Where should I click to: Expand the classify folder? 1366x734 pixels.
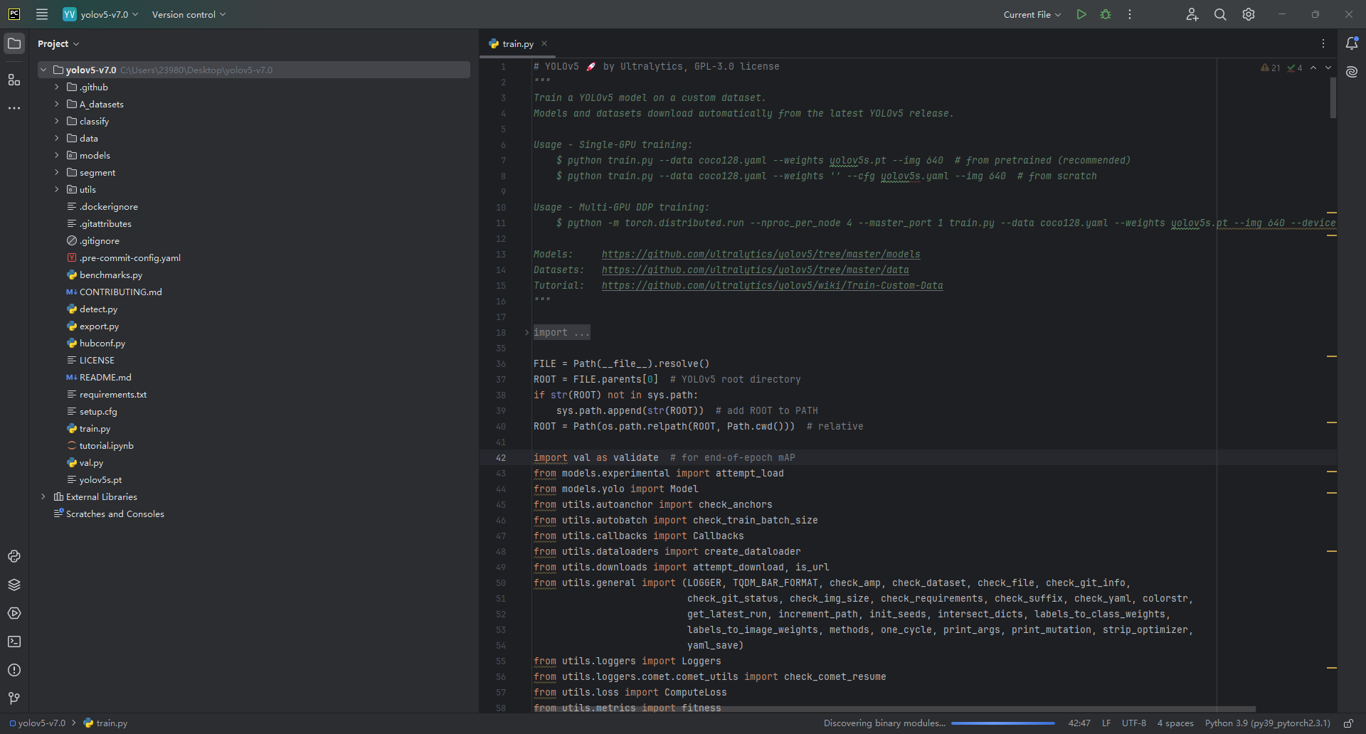coord(57,121)
